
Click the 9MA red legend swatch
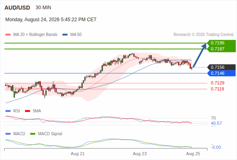click(27, 111)
